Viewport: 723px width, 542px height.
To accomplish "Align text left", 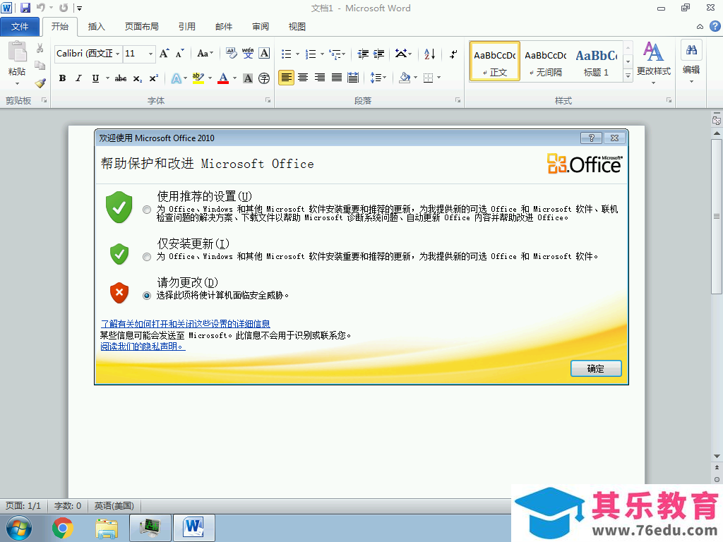I will click(287, 78).
